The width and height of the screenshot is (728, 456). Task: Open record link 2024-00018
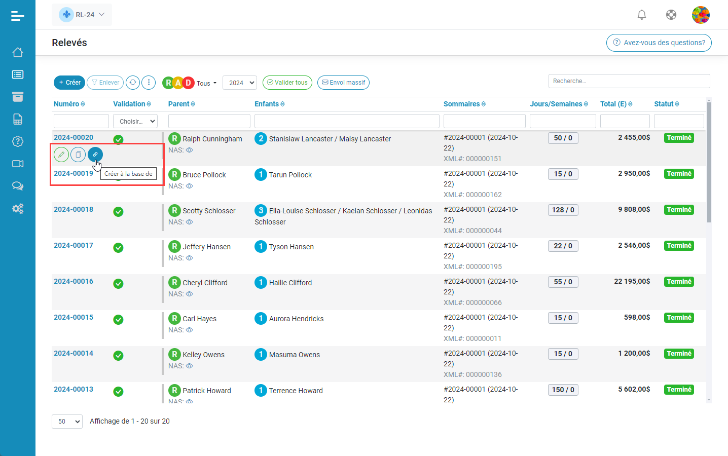point(74,209)
